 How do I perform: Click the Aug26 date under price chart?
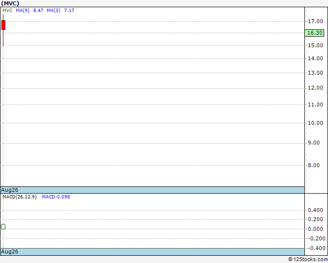coord(10,190)
